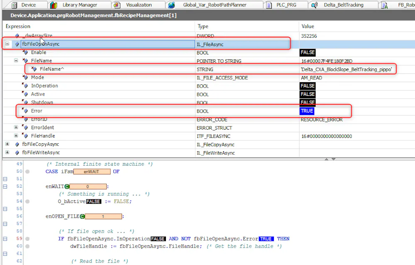Click the variable icon beside fbFileOpenAsync
415x265 pixels.
(17, 44)
